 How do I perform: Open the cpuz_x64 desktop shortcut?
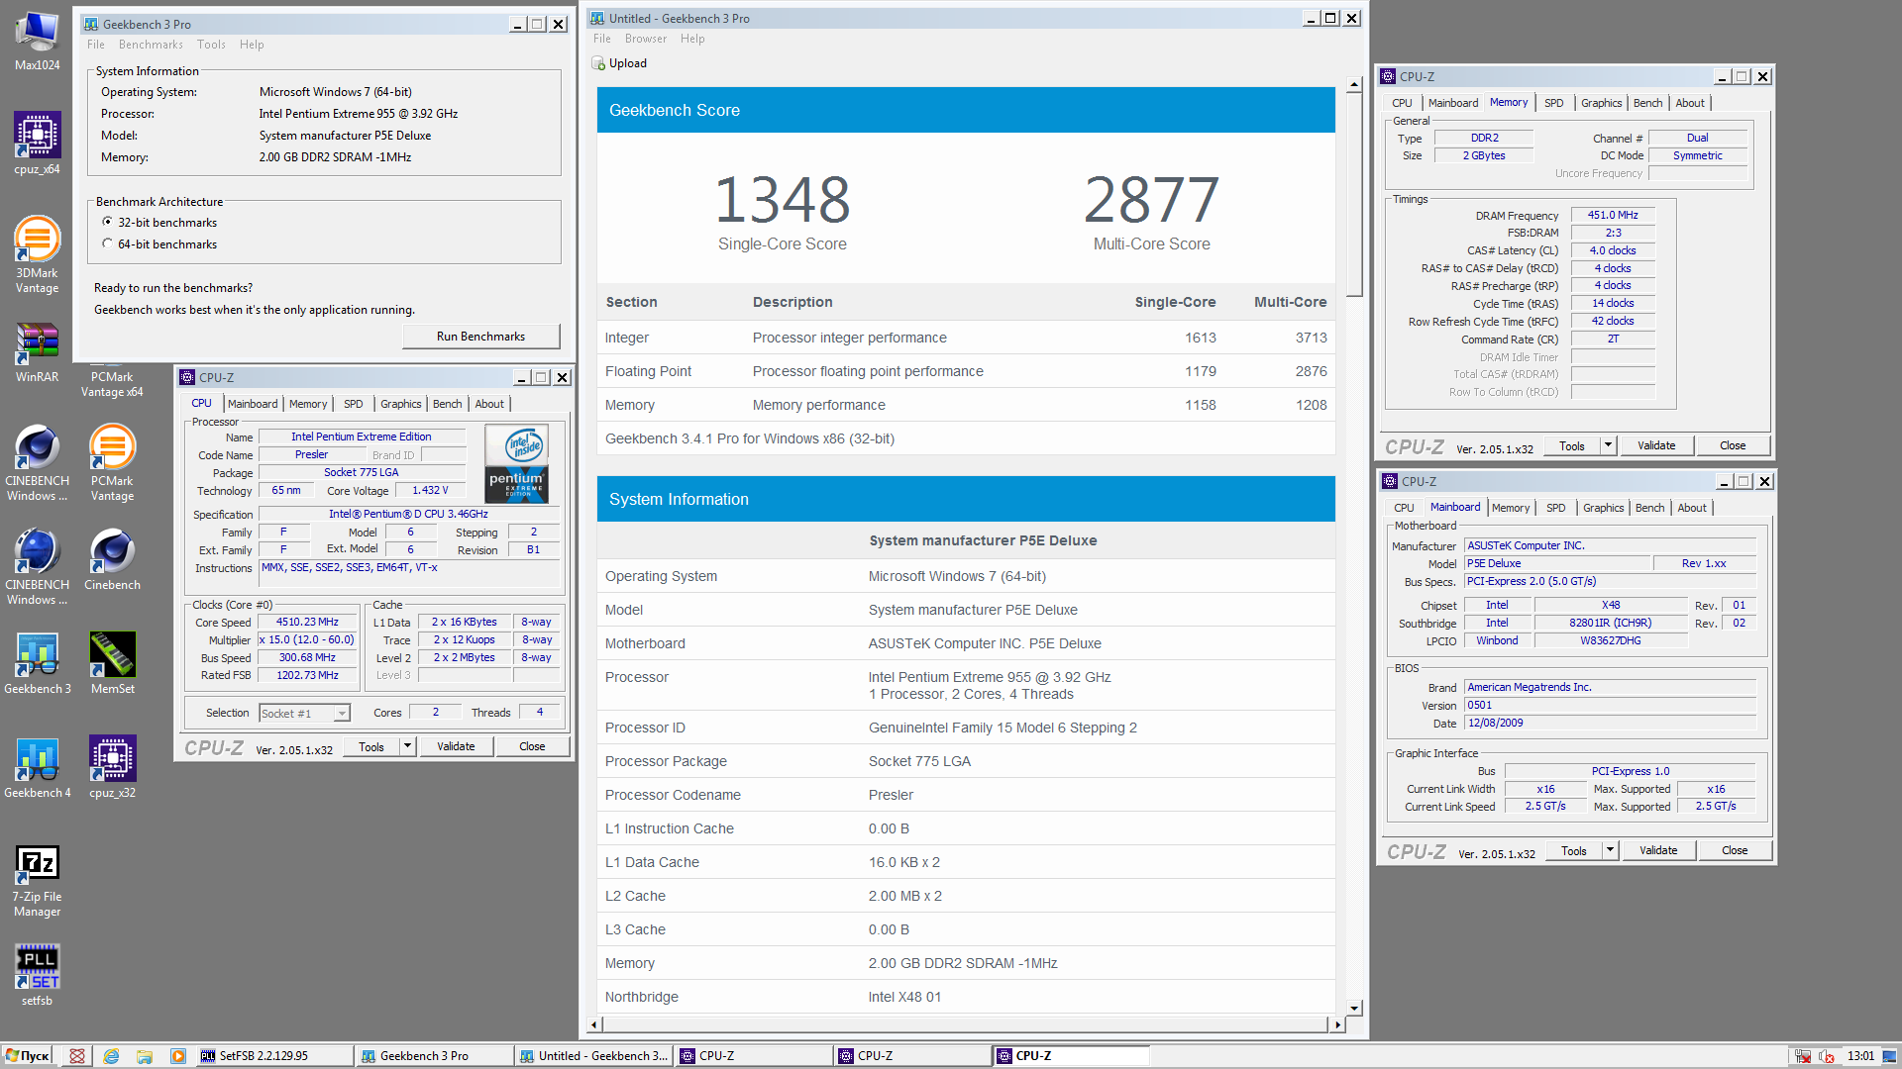pos(37,145)
